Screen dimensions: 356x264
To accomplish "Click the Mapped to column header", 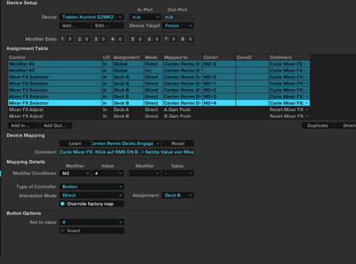I will (183, 58).
